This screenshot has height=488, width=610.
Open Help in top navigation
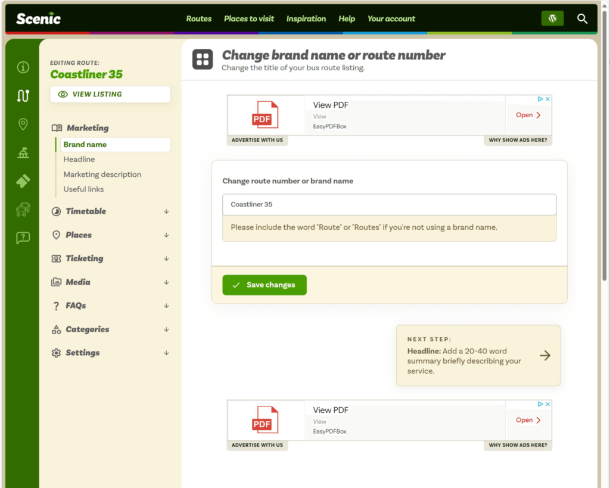pyautogui.click(x=347, y=18)
